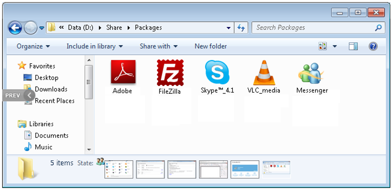Viewport: 392px width, 189px height.
Task: Click the VLC_media file name label
Action: pyautogui.click(x=264, y=90)
